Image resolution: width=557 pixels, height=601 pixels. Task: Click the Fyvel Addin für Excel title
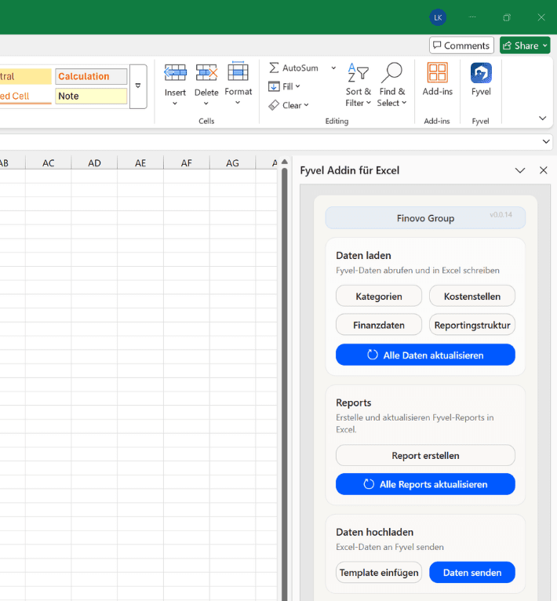(x=350, y=170)
